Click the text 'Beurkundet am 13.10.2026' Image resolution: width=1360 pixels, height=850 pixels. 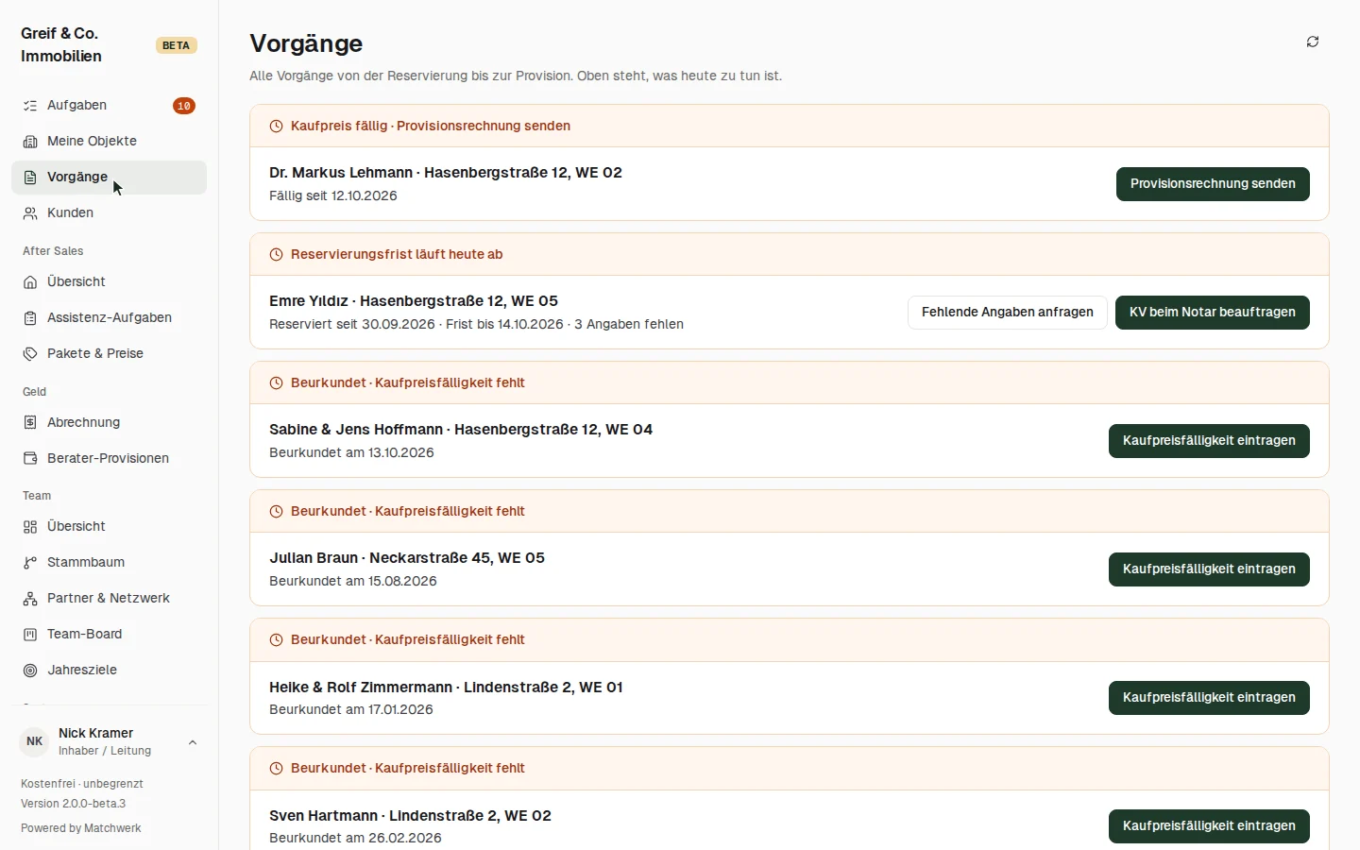[x=351, y=453]
